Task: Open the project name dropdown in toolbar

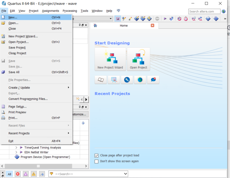Action: [x=111, y=19]
